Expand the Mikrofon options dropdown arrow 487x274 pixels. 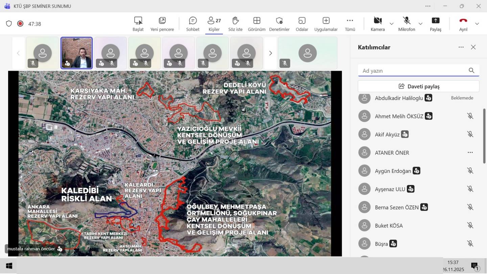click(x=420, y=24)
